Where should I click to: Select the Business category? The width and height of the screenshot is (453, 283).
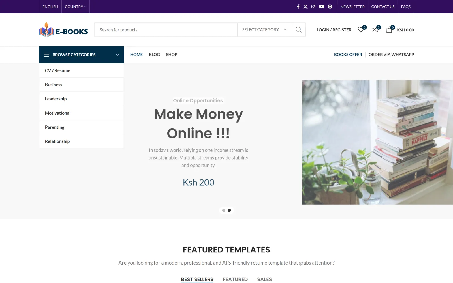click(x=82, y=85)
